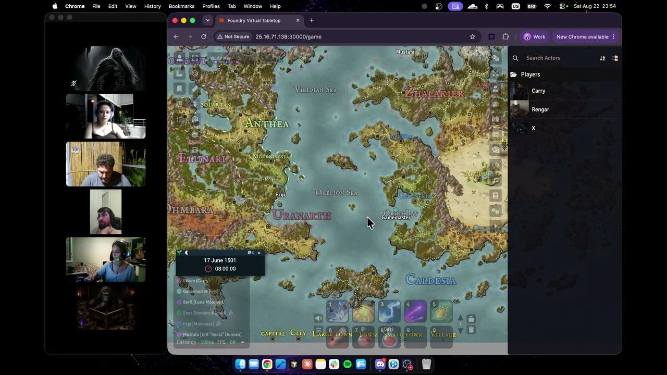Viewport: 667px width, 375px height.
Task: Open the X actor entry
Action: (x=565, y=128)
